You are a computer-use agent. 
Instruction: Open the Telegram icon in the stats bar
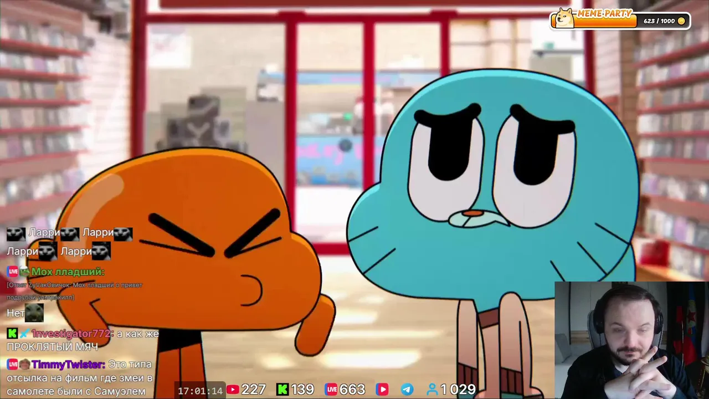(x=407, y=390)
